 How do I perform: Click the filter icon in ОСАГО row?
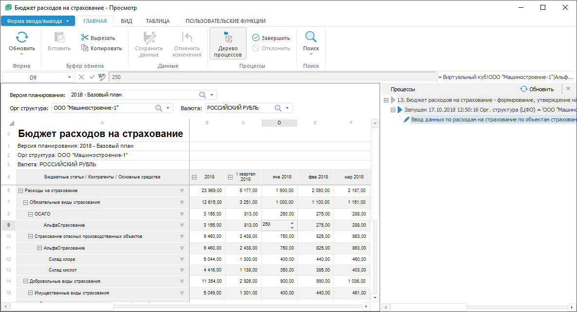182,214
